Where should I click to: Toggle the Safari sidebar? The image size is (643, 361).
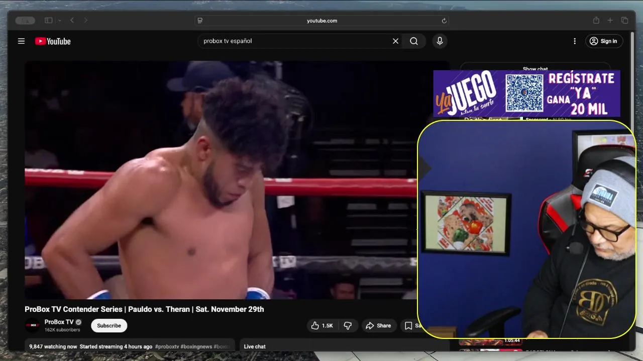[x=49, y=20]
